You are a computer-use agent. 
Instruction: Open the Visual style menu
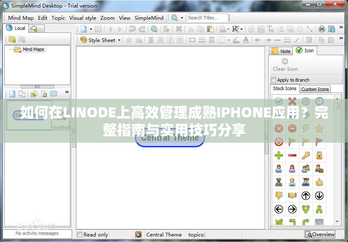(x=83, y=18)
